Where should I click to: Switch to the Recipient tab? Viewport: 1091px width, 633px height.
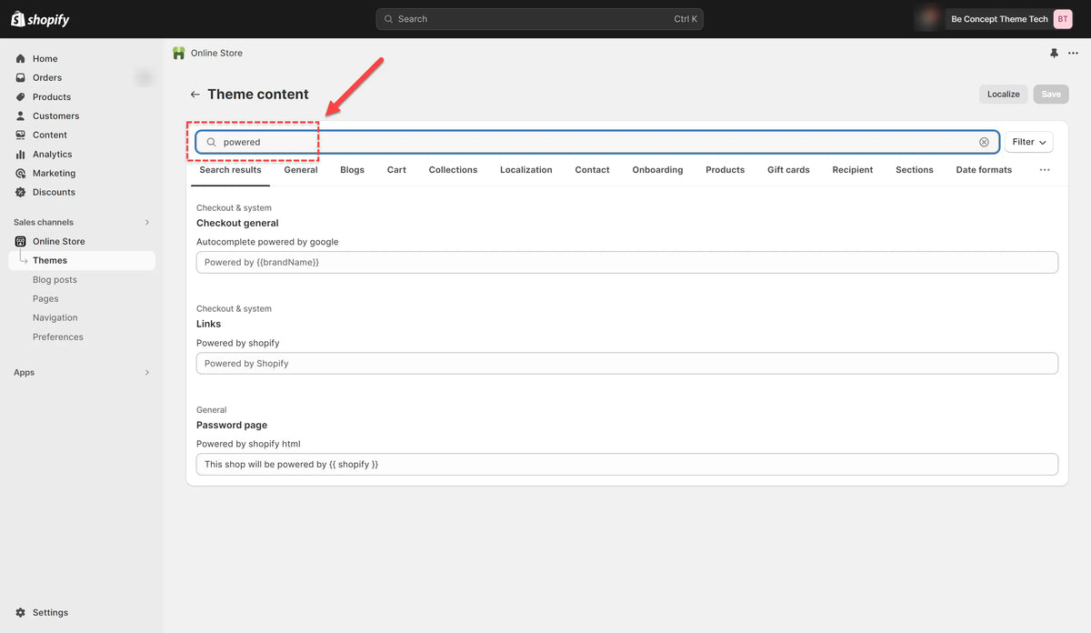pyautogui.click(x=853, y=170)
